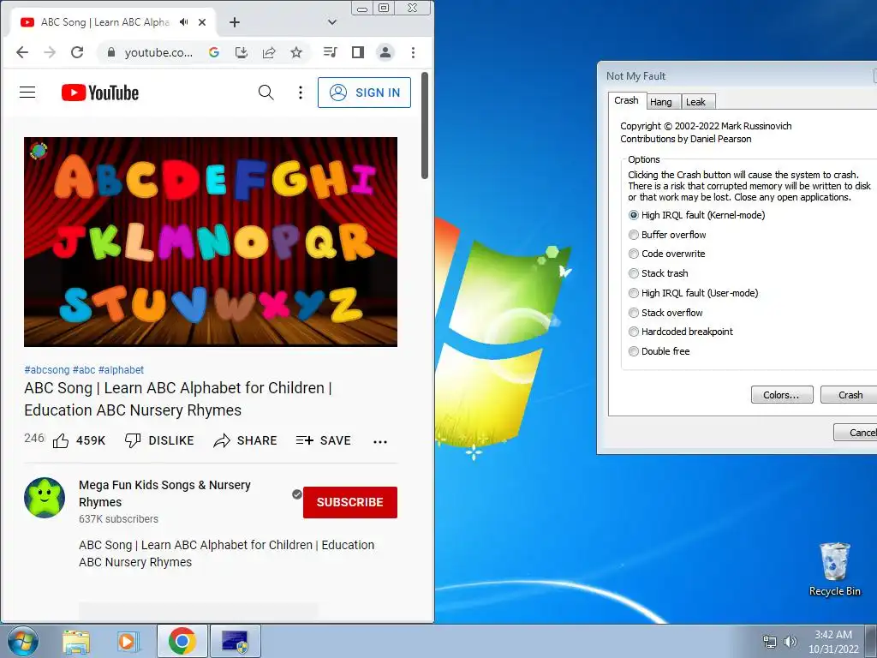Screen dimensions: 877x658
Task: Select High IRQL fault (Kernel-mode)
Action: (697, 215)
